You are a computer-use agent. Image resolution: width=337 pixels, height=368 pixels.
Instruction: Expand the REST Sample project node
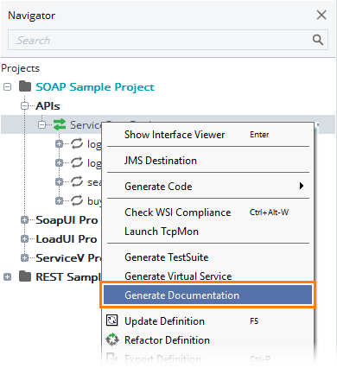[x=8, y=277]
